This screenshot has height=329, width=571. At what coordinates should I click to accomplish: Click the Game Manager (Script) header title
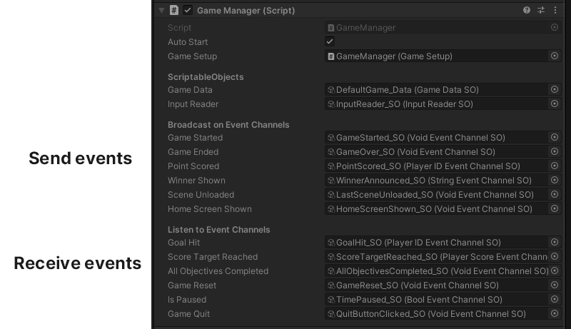click(246, 11)
